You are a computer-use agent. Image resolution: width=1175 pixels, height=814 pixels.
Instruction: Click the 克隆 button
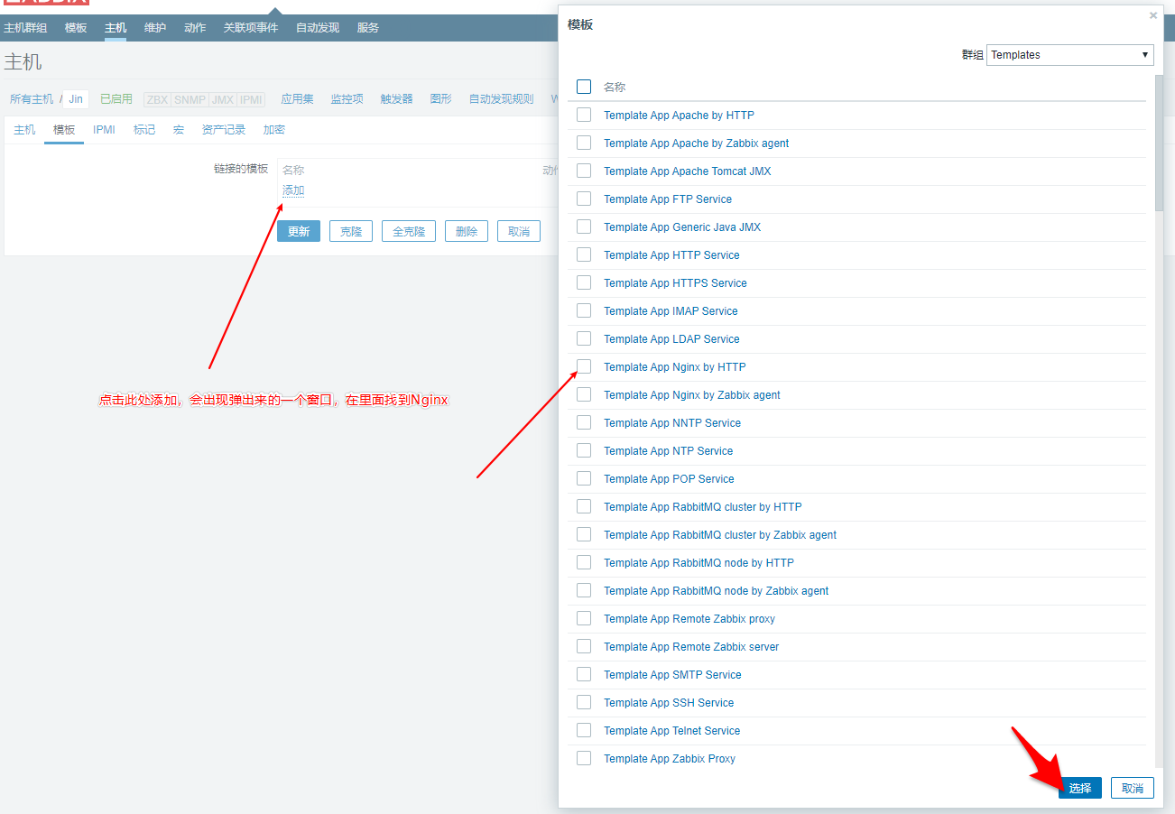point(351,231)
